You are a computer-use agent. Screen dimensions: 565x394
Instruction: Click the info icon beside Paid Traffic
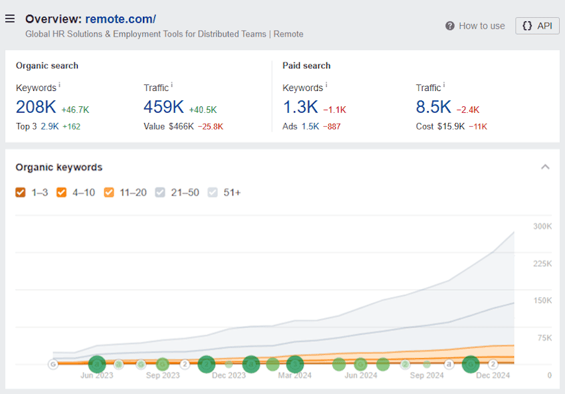point(444,85)
